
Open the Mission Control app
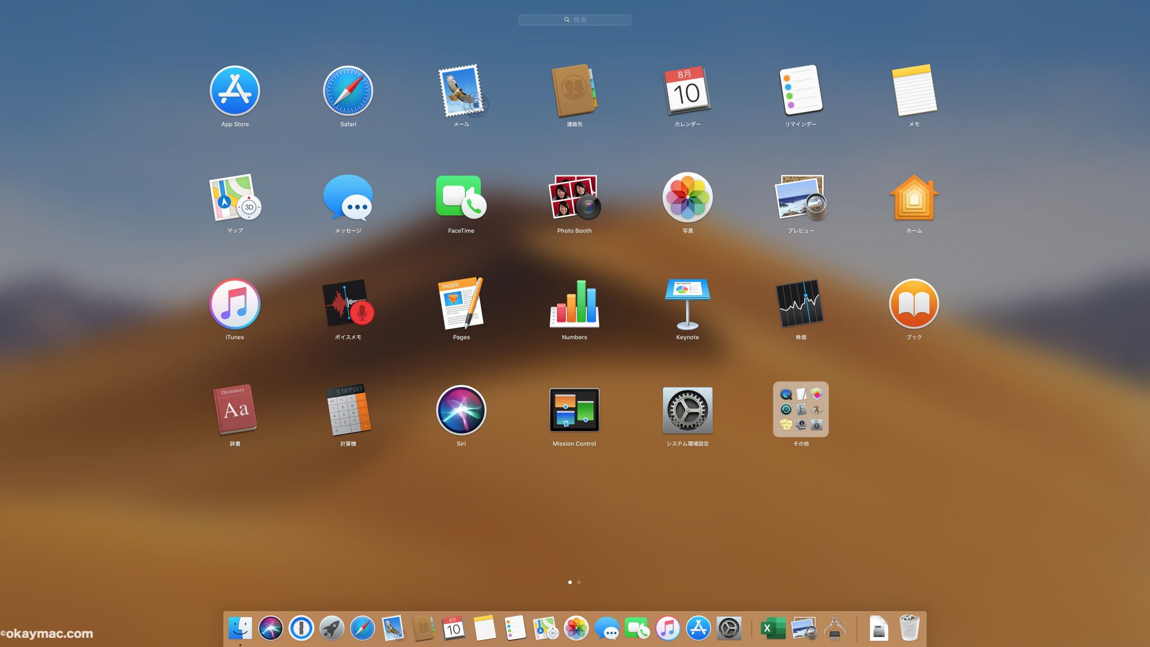574,410
